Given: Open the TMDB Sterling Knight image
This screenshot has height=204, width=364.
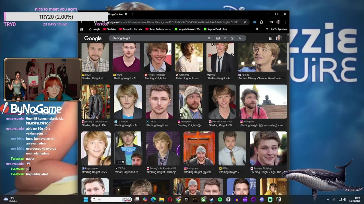Looking at the screenshot, I should click(159, 102).
